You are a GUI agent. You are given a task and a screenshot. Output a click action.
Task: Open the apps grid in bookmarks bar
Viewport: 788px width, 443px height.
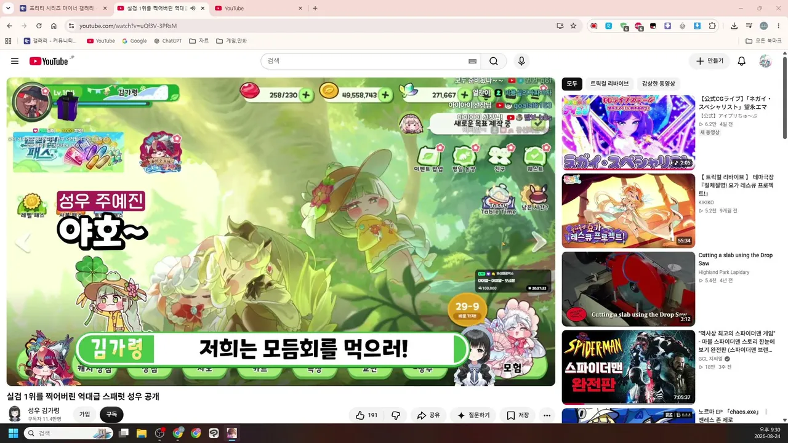coord(8,41)
